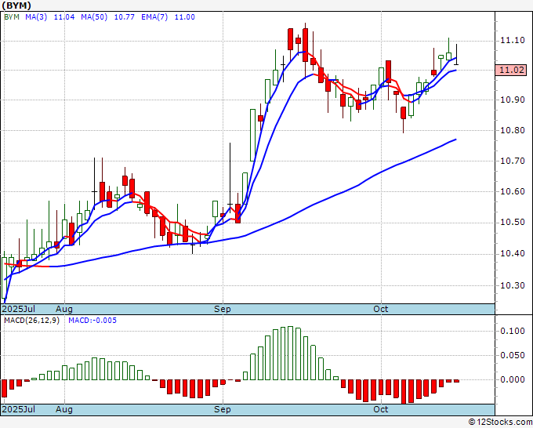Select the BYM legend label
This screenshot has height=428, width=533.
coord(12,17)
